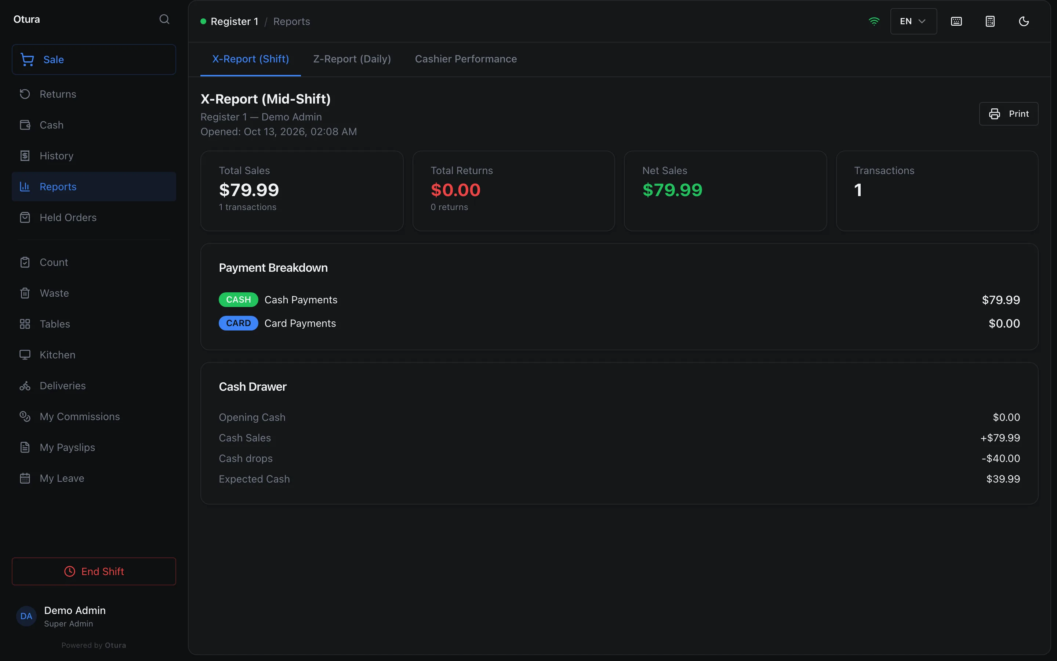Click the Held Orders bag icon
1057x661 pixels.
[x=25, y=217]
